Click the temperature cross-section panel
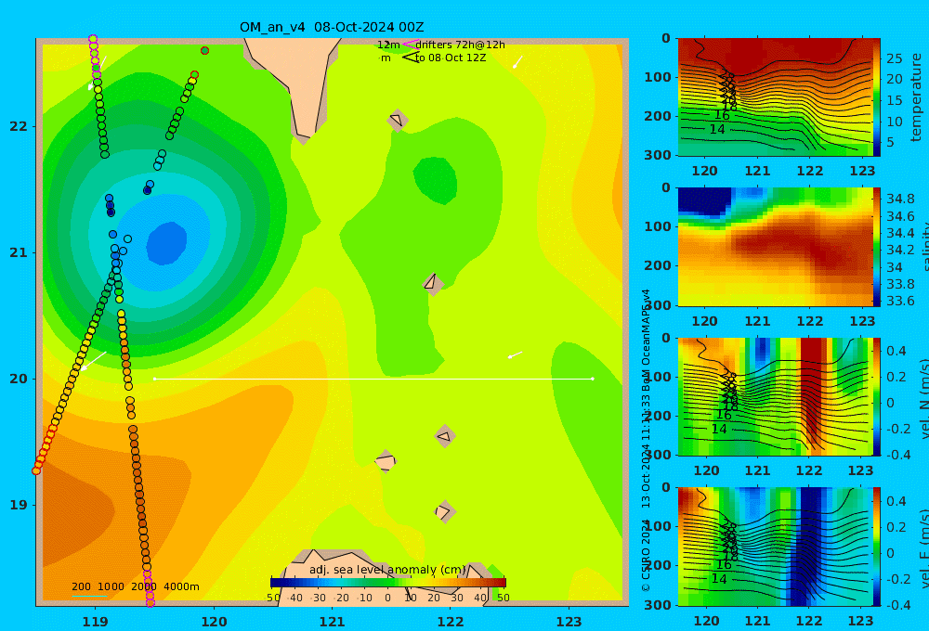929x631 pixels. pos(776,97)
